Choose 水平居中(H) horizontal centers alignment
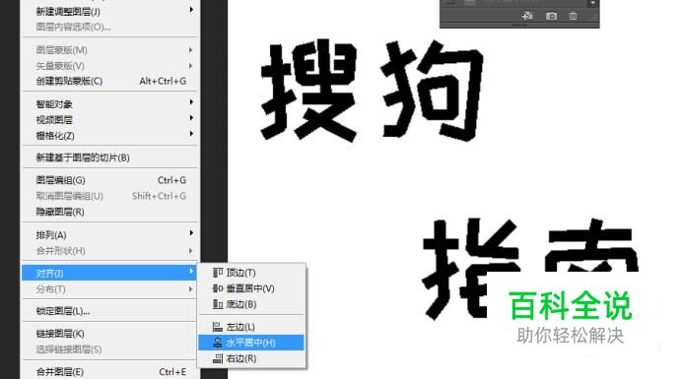 click(x=251, y=343)
